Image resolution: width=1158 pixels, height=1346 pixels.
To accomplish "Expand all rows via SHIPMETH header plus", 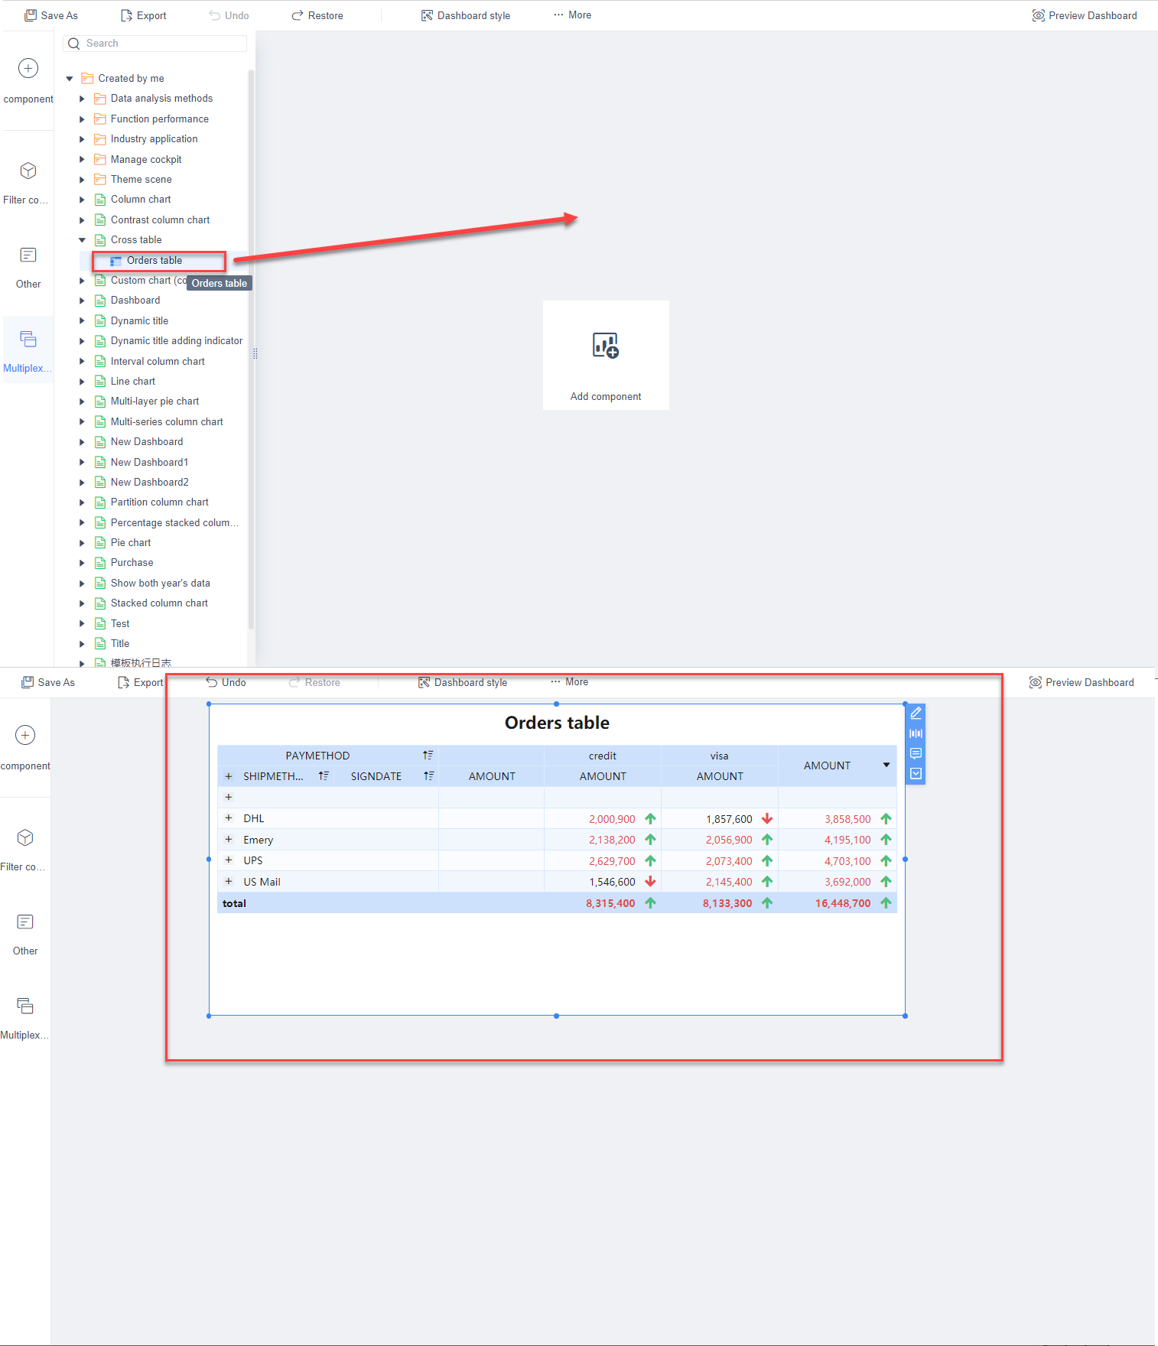I will (x=228, y=775).
